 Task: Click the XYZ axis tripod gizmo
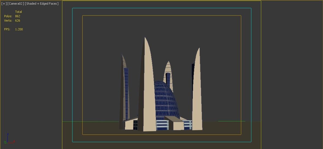point(9,139)
